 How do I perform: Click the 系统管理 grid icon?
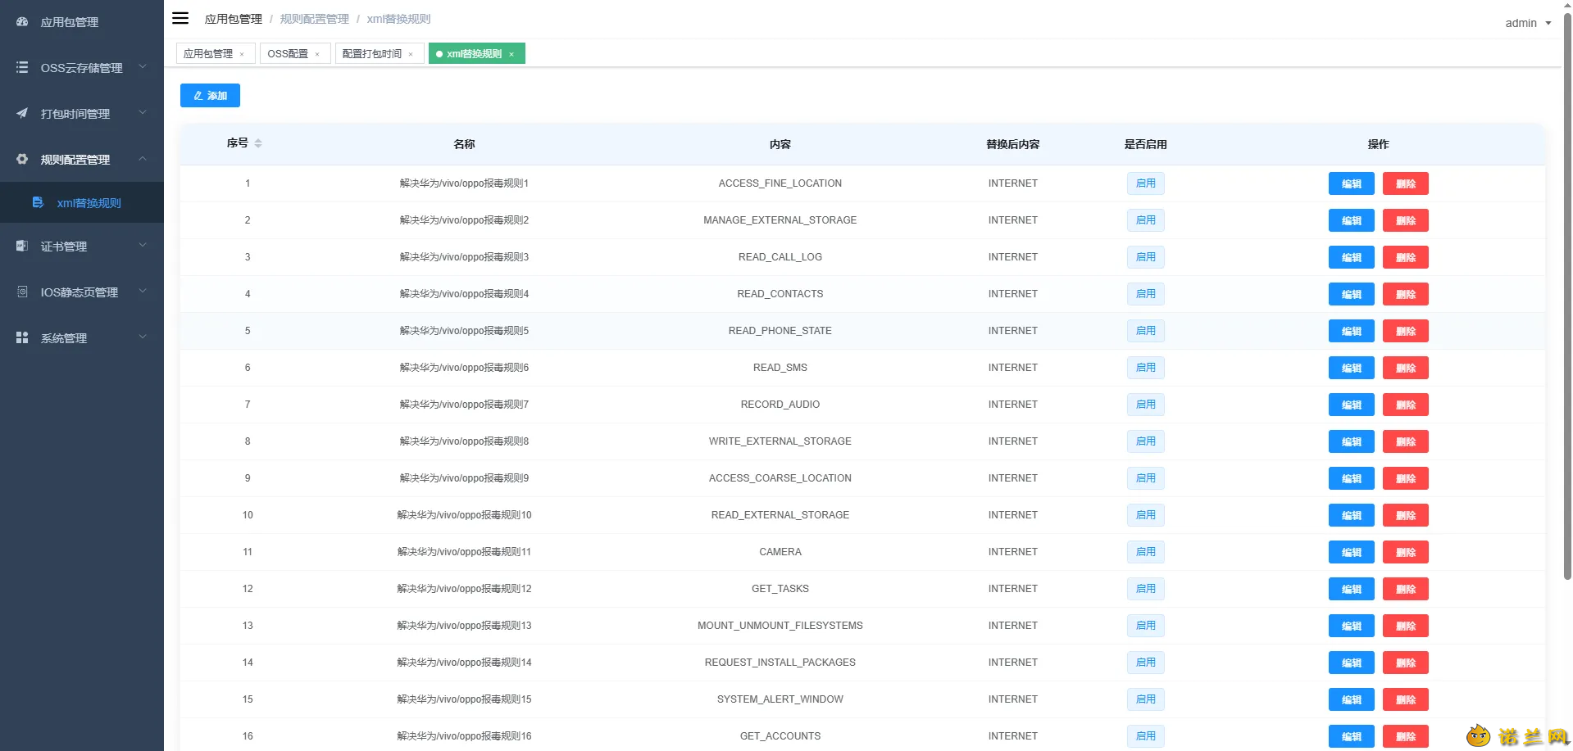(22, 337)
